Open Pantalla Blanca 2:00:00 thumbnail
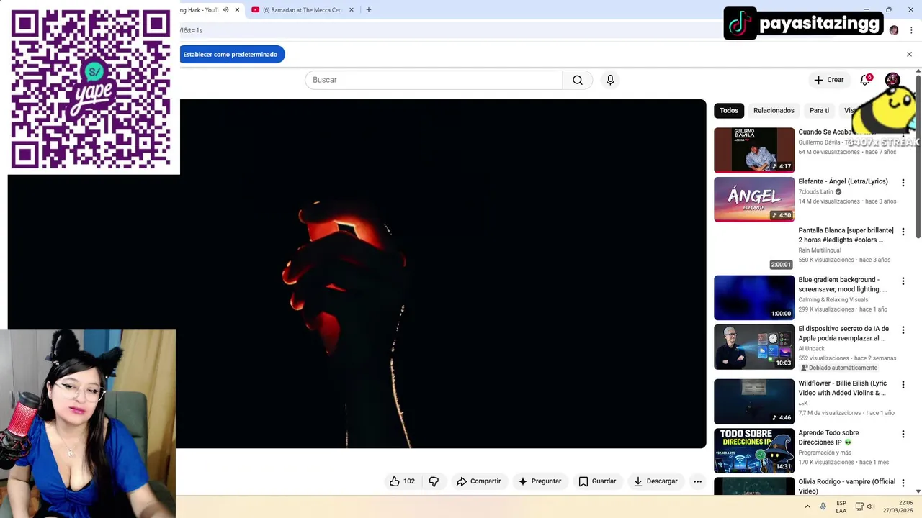Screen dimensions: 922x518 pos(754,248)
